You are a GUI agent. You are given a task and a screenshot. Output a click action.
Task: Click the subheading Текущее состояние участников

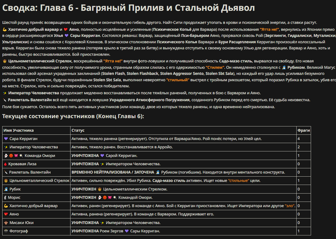(x=73, y=116)
